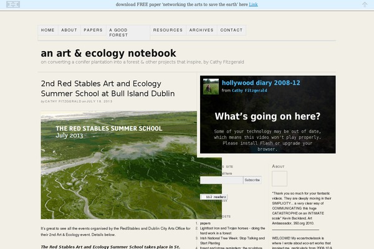Click the notification bar logo icon at top-left
374x249 pixels.
pos(13,4)
